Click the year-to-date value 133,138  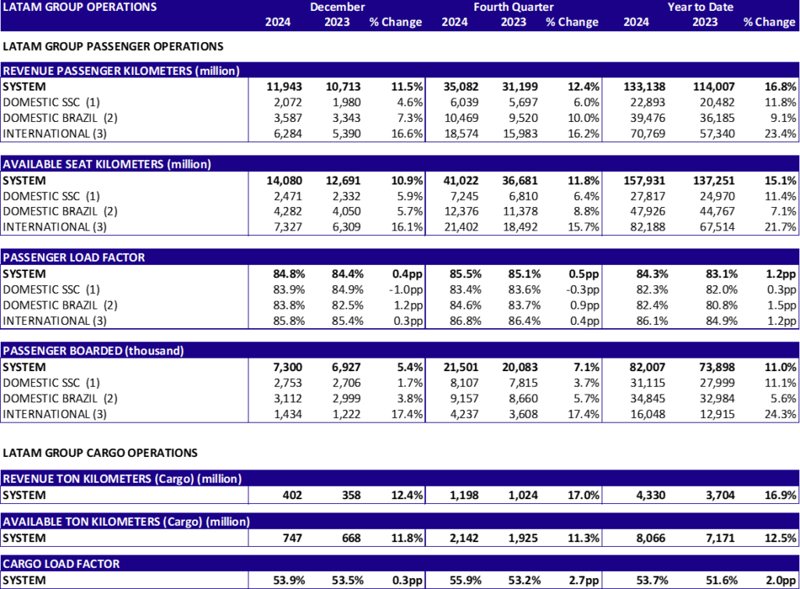[x=645, y=87]
